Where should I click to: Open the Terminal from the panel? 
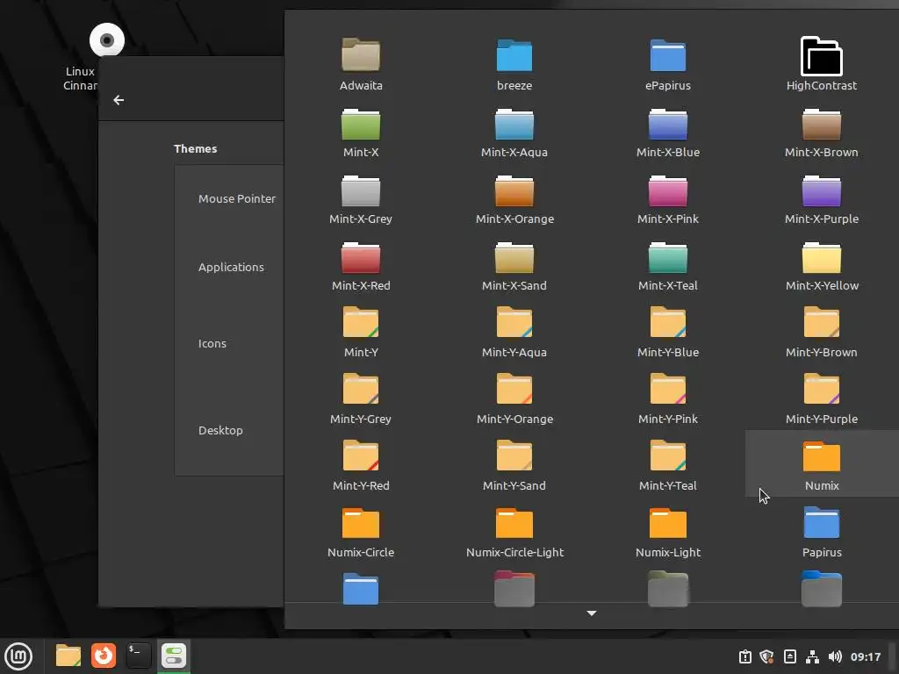point(138,656)
